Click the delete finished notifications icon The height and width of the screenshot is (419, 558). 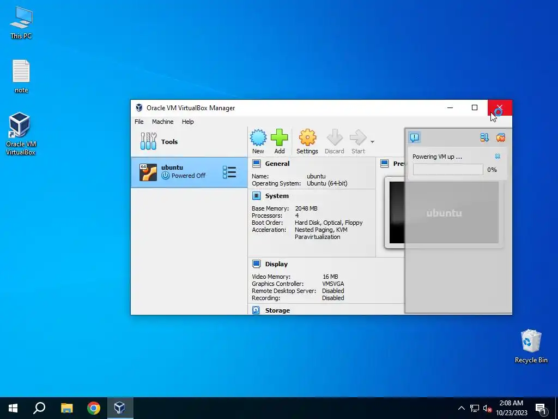pyautogui.click(x=501, y=137)
